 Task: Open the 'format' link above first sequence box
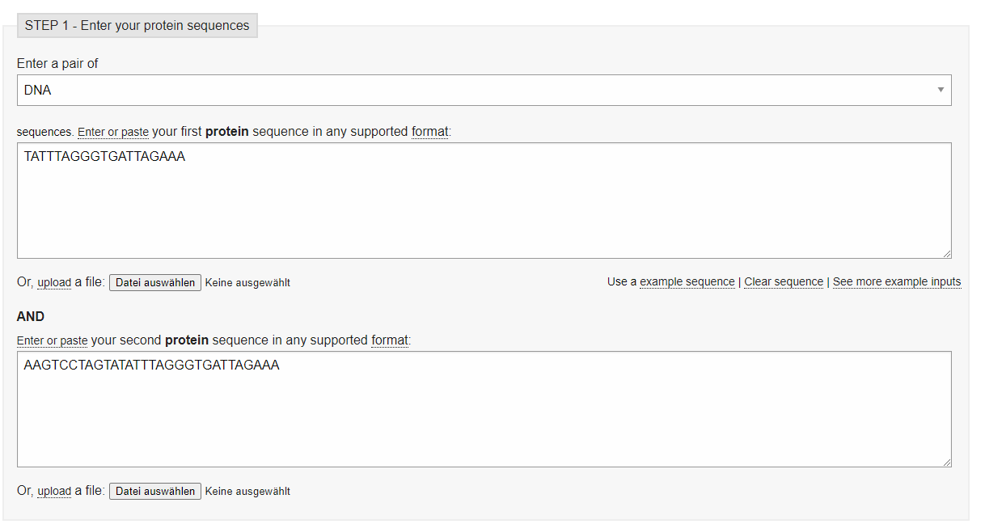pyautogui.click(x=429, y=131)
